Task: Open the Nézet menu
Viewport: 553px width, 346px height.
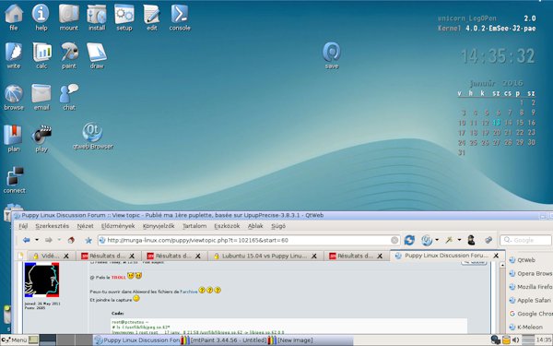Action: click(86, 226)
